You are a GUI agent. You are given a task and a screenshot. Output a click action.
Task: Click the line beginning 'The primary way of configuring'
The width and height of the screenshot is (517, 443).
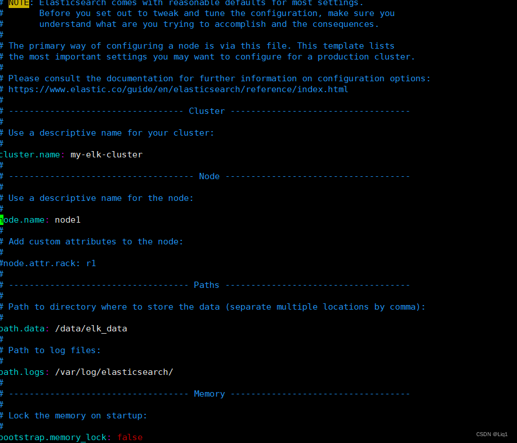201,46
